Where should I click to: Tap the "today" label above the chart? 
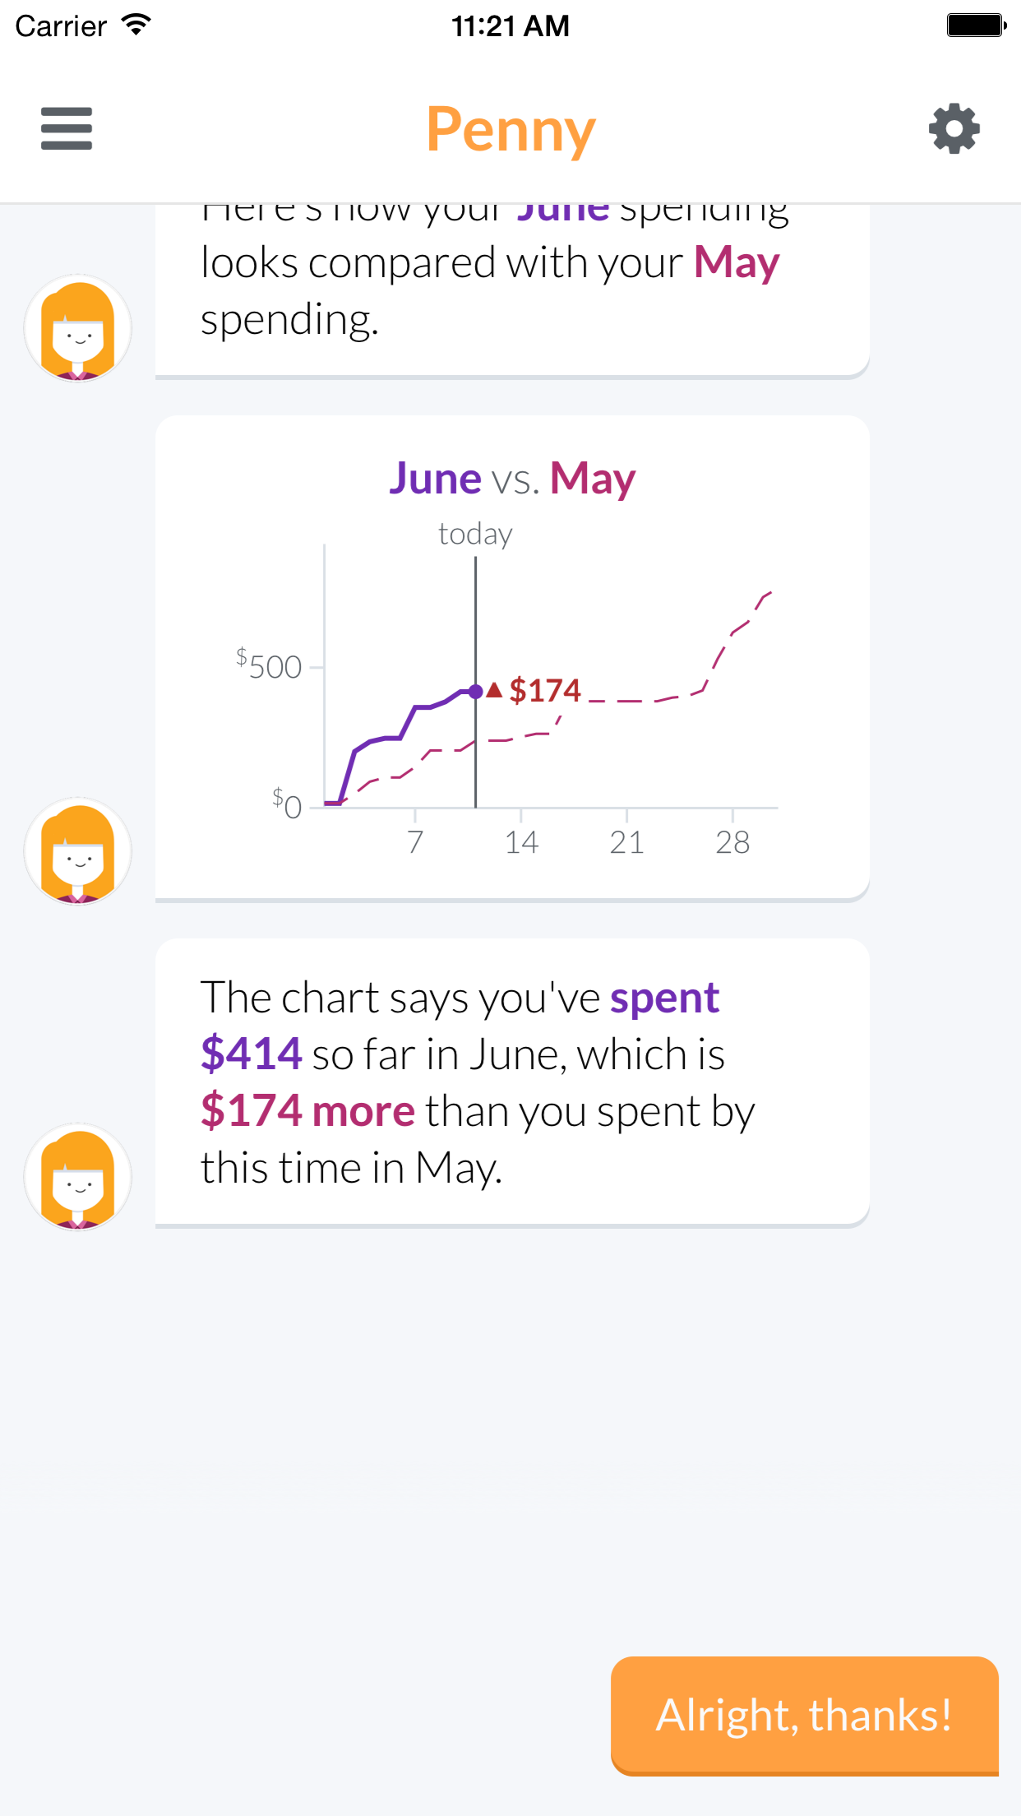tap(475, 535)
